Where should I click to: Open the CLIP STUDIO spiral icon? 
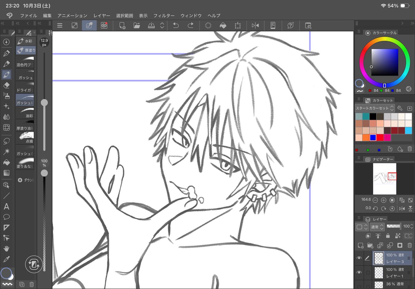(104, 25)
